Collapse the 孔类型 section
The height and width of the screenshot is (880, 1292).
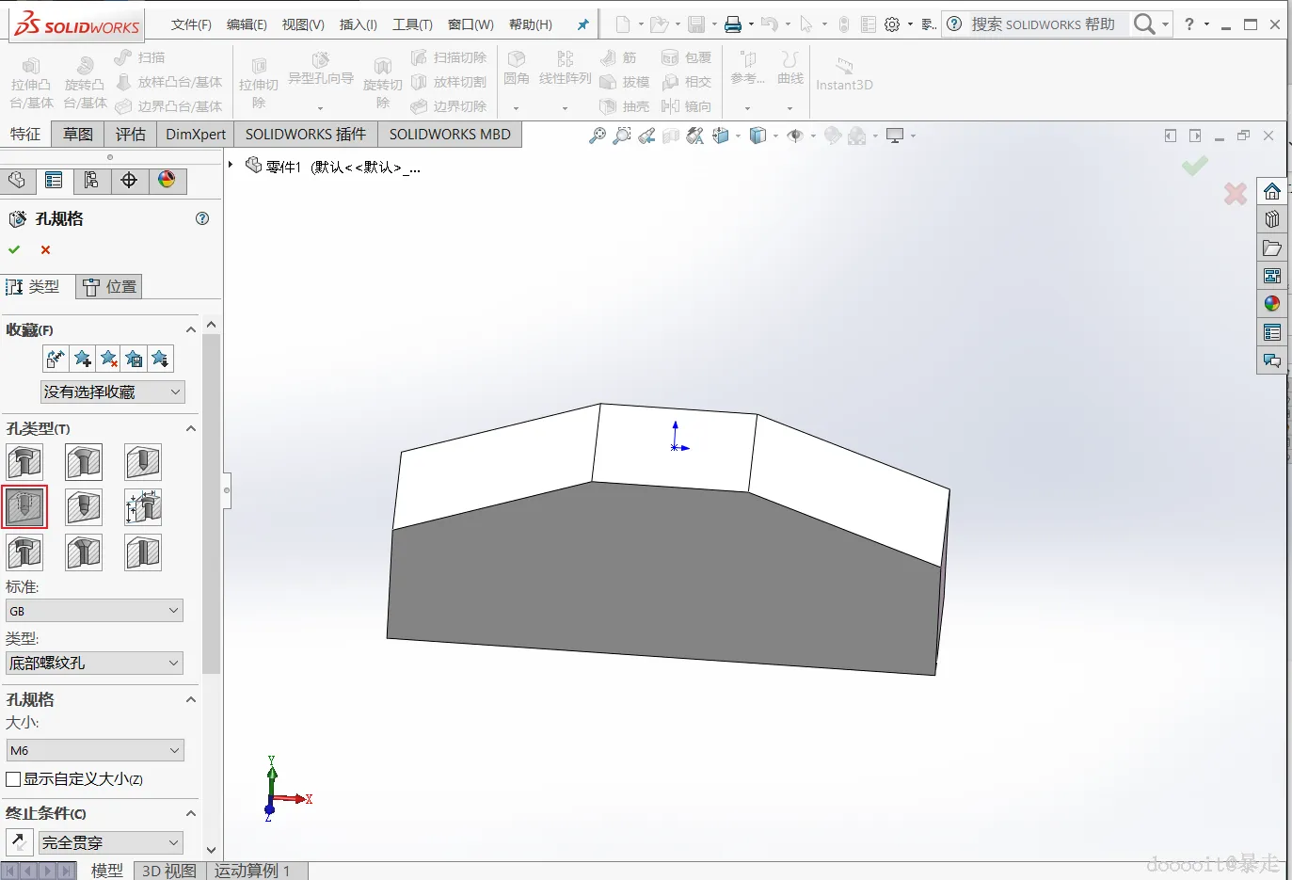(191, 428)
